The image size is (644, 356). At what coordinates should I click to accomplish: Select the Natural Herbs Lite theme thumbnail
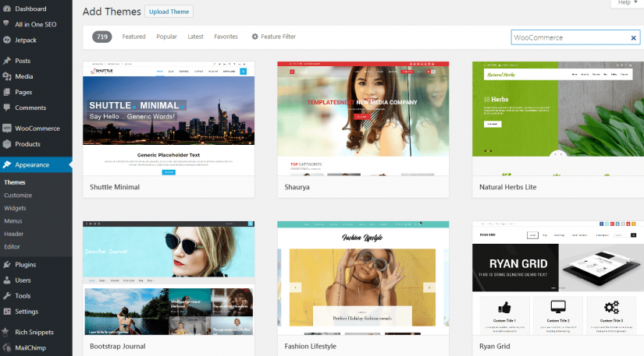click(558, 119)
